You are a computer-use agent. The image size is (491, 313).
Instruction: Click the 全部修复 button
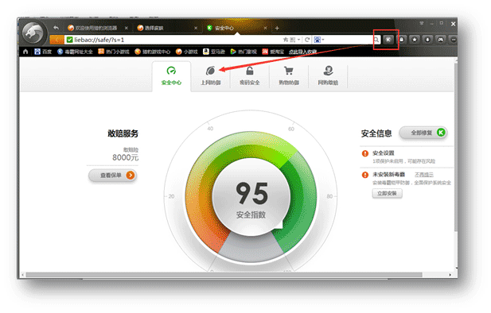point(423,133)
